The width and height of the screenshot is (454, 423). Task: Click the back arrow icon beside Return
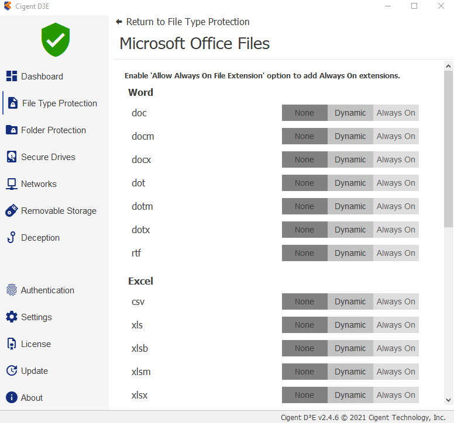click(x=119, y=22)
